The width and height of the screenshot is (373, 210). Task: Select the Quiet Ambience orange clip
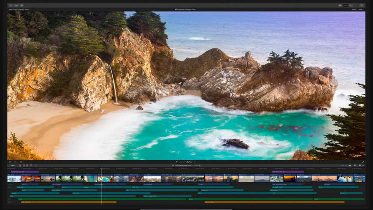pos(69,202)
